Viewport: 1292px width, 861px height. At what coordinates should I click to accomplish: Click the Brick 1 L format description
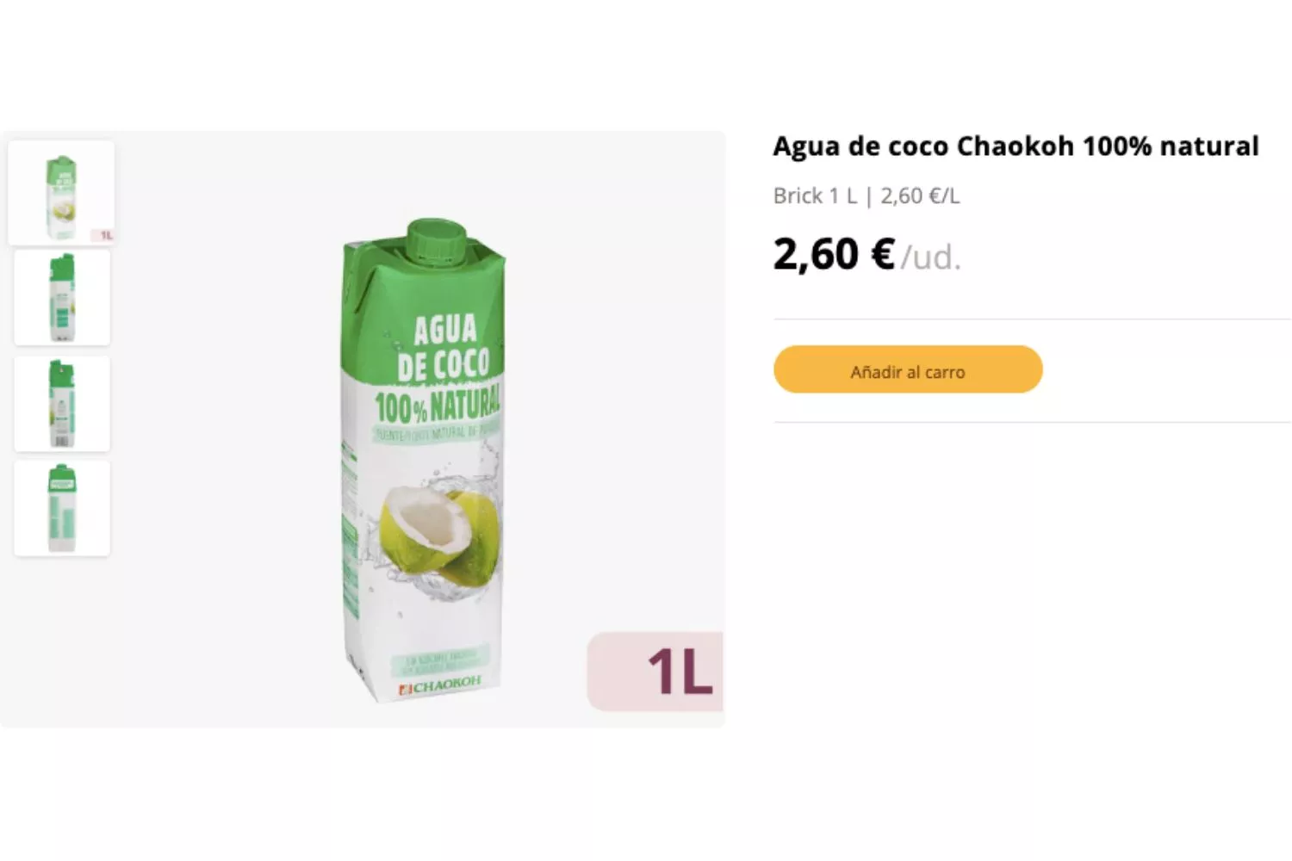coord(815,196)
